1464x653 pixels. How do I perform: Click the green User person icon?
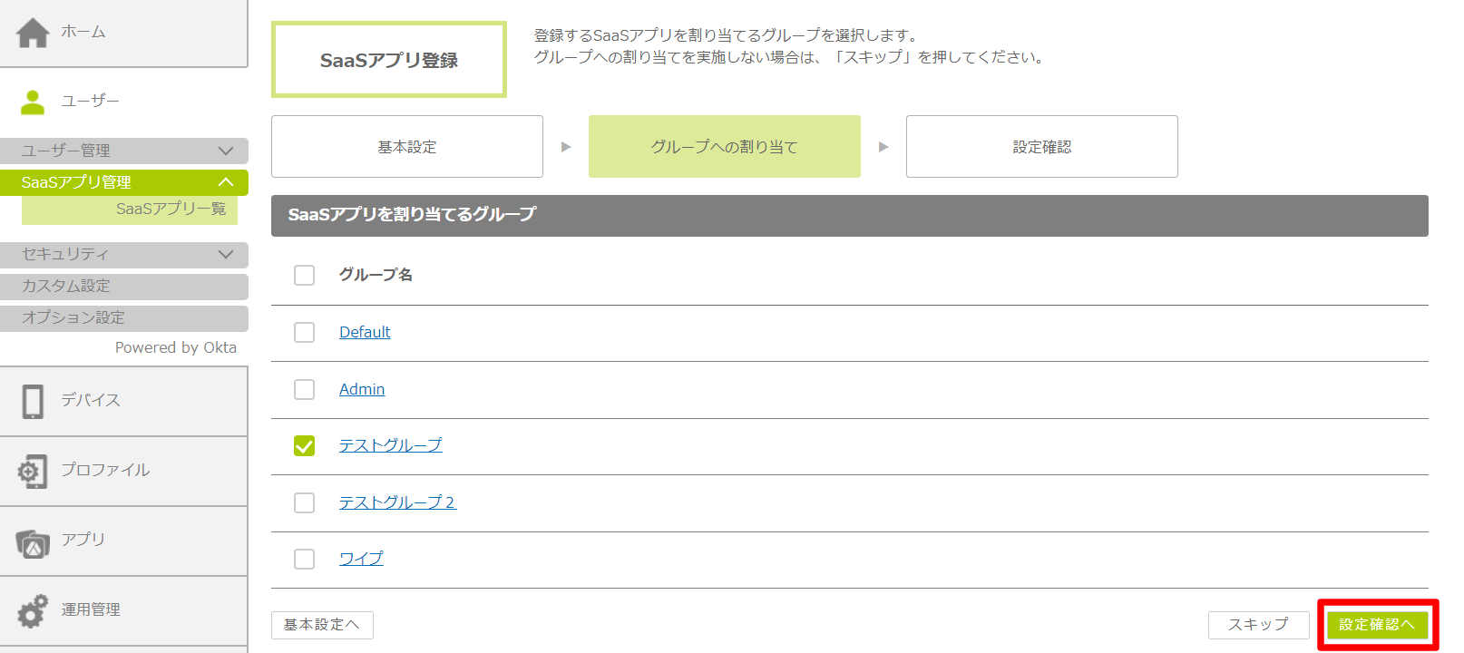33,102
